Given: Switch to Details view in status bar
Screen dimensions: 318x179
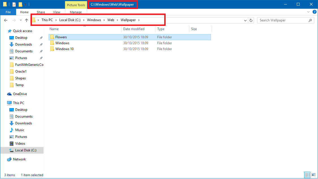Looking at the screenshot, I should click(x=307, y=175).
